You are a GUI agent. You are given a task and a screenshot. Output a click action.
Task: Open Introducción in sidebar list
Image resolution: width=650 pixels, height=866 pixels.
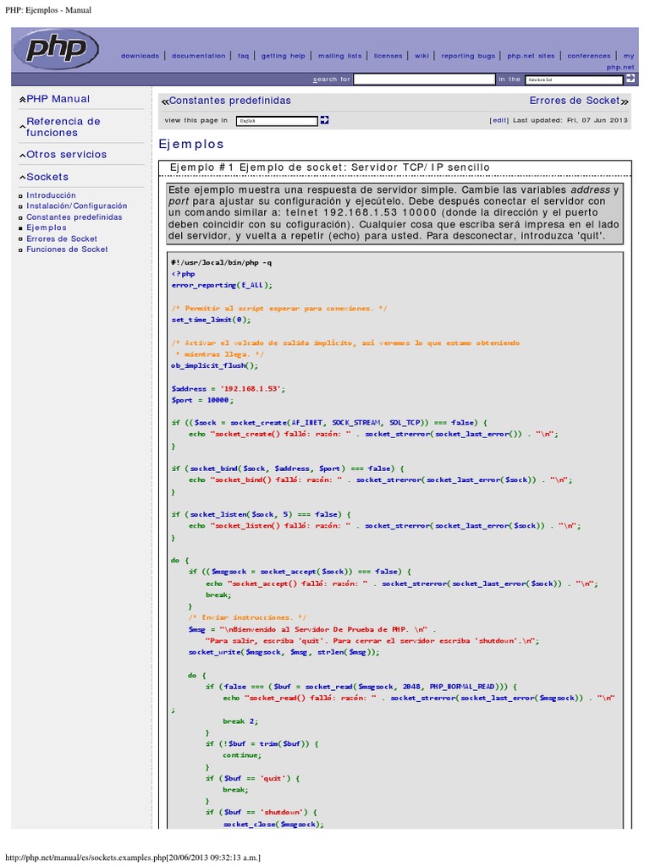click(x=51, y=195)
